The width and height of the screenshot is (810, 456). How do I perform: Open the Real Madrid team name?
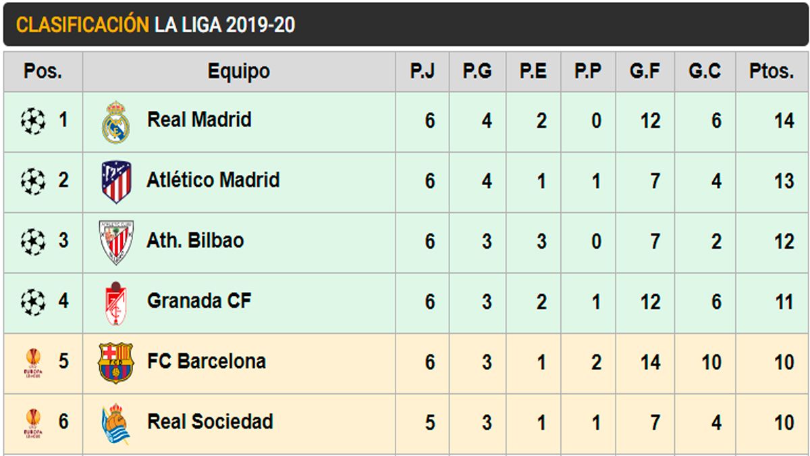[x=199, y=120]
